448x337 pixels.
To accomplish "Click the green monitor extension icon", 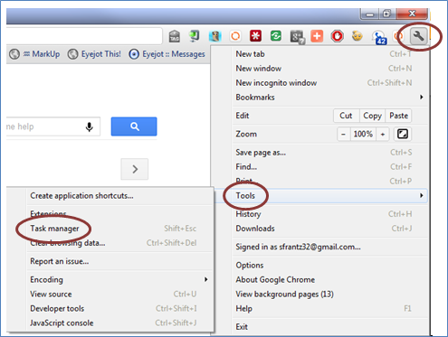I will tap(195, 36).
